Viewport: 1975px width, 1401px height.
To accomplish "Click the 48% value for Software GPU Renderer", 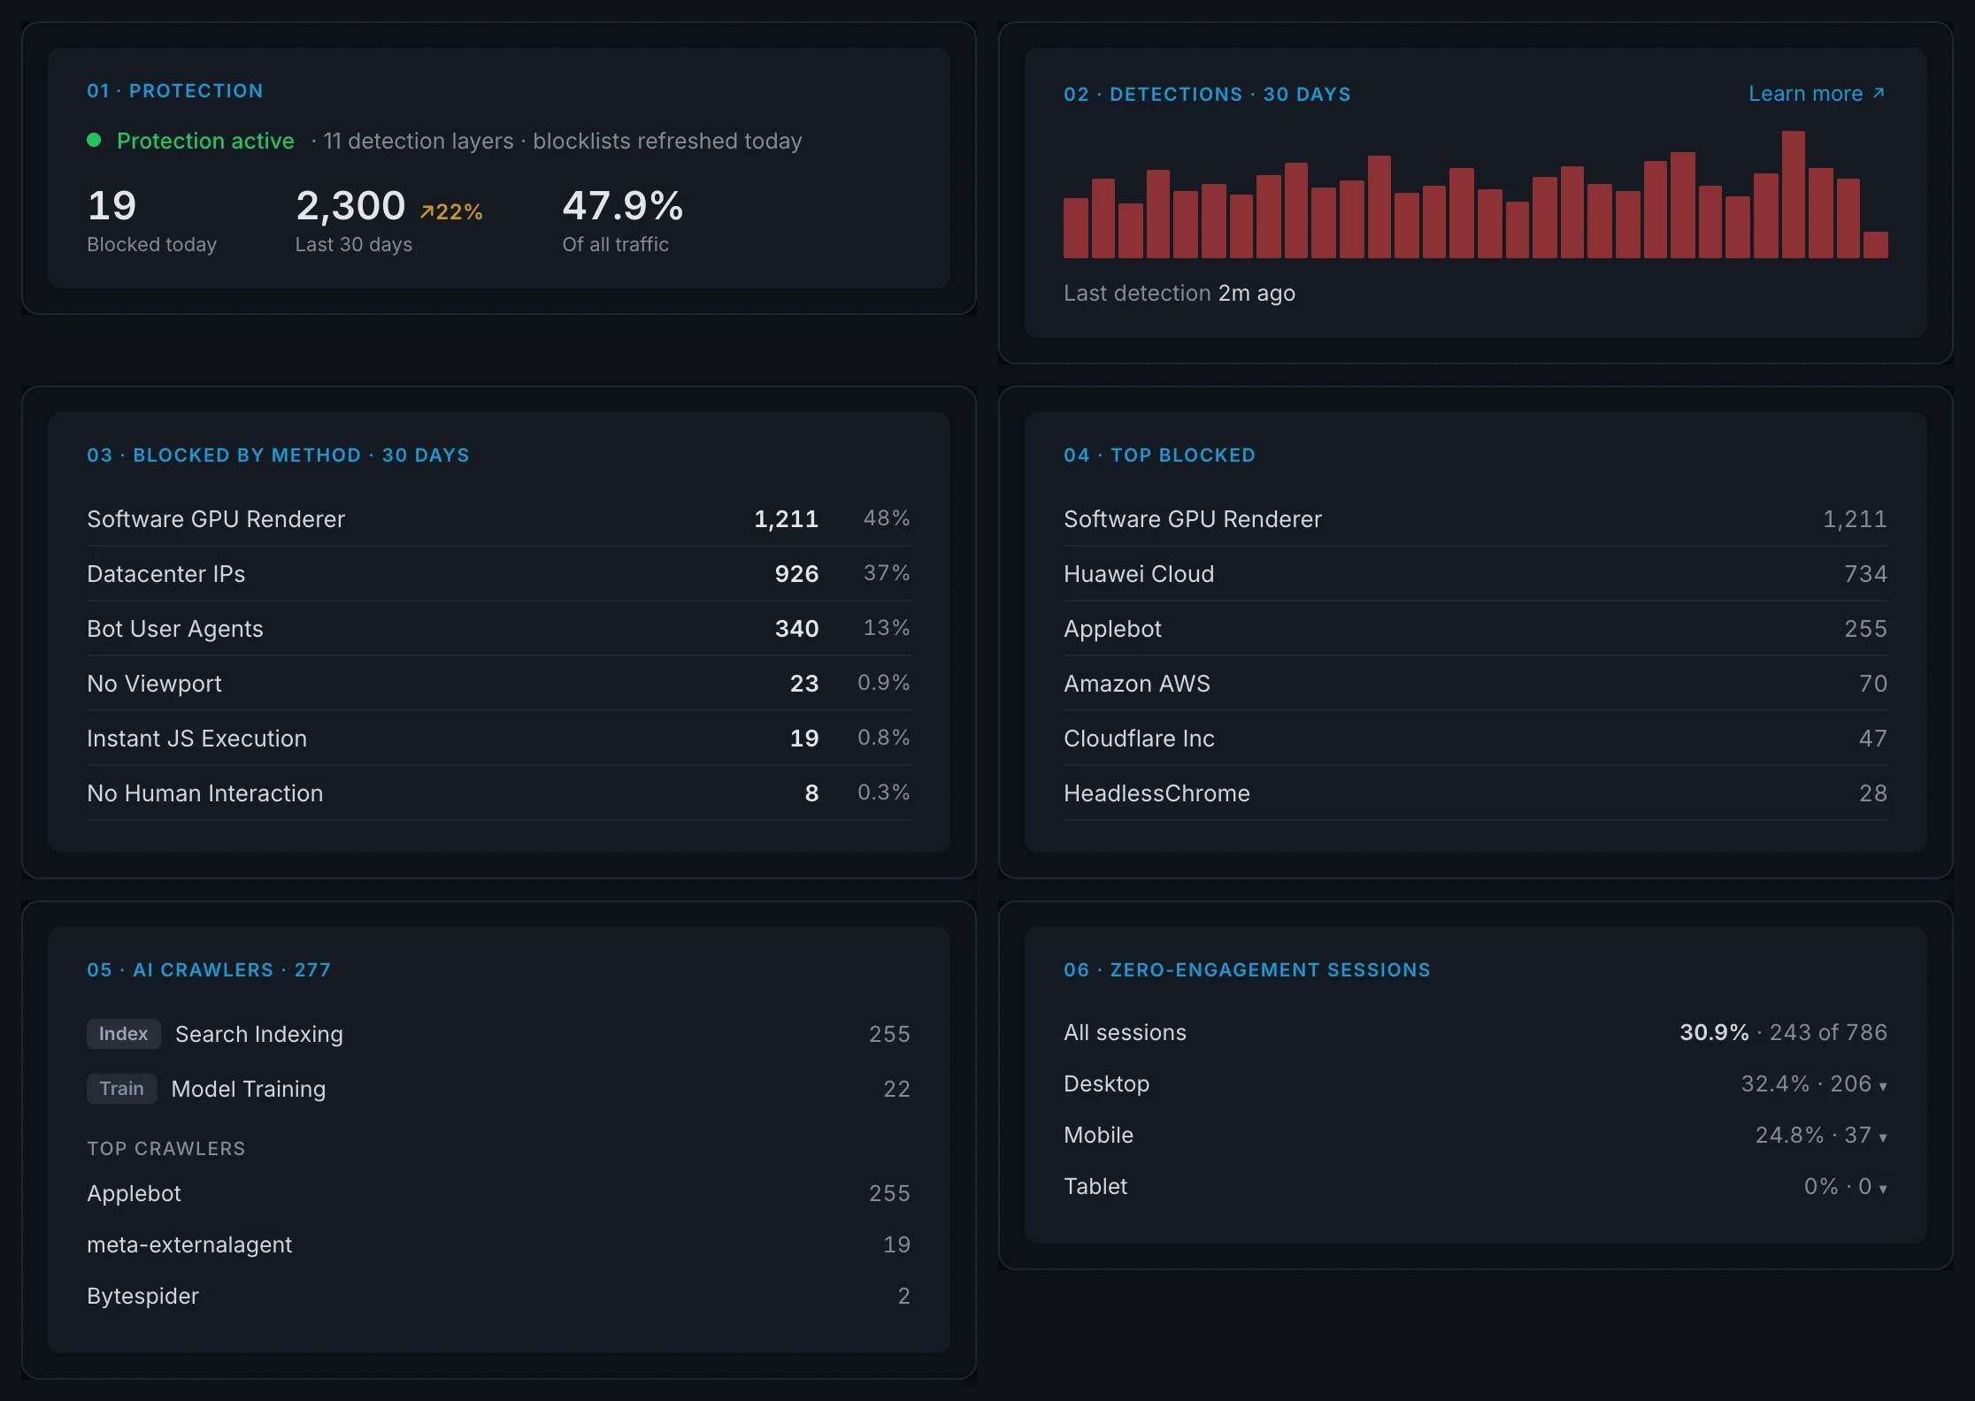I will point(887,518).
